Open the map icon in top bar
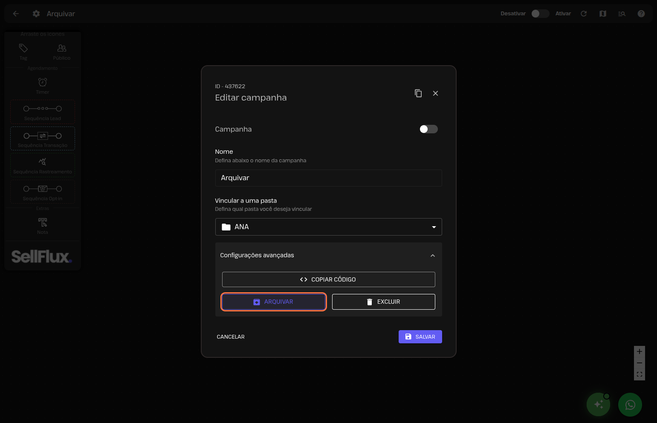The height and width of the screenshot is (423, 657). pos(603,14)
